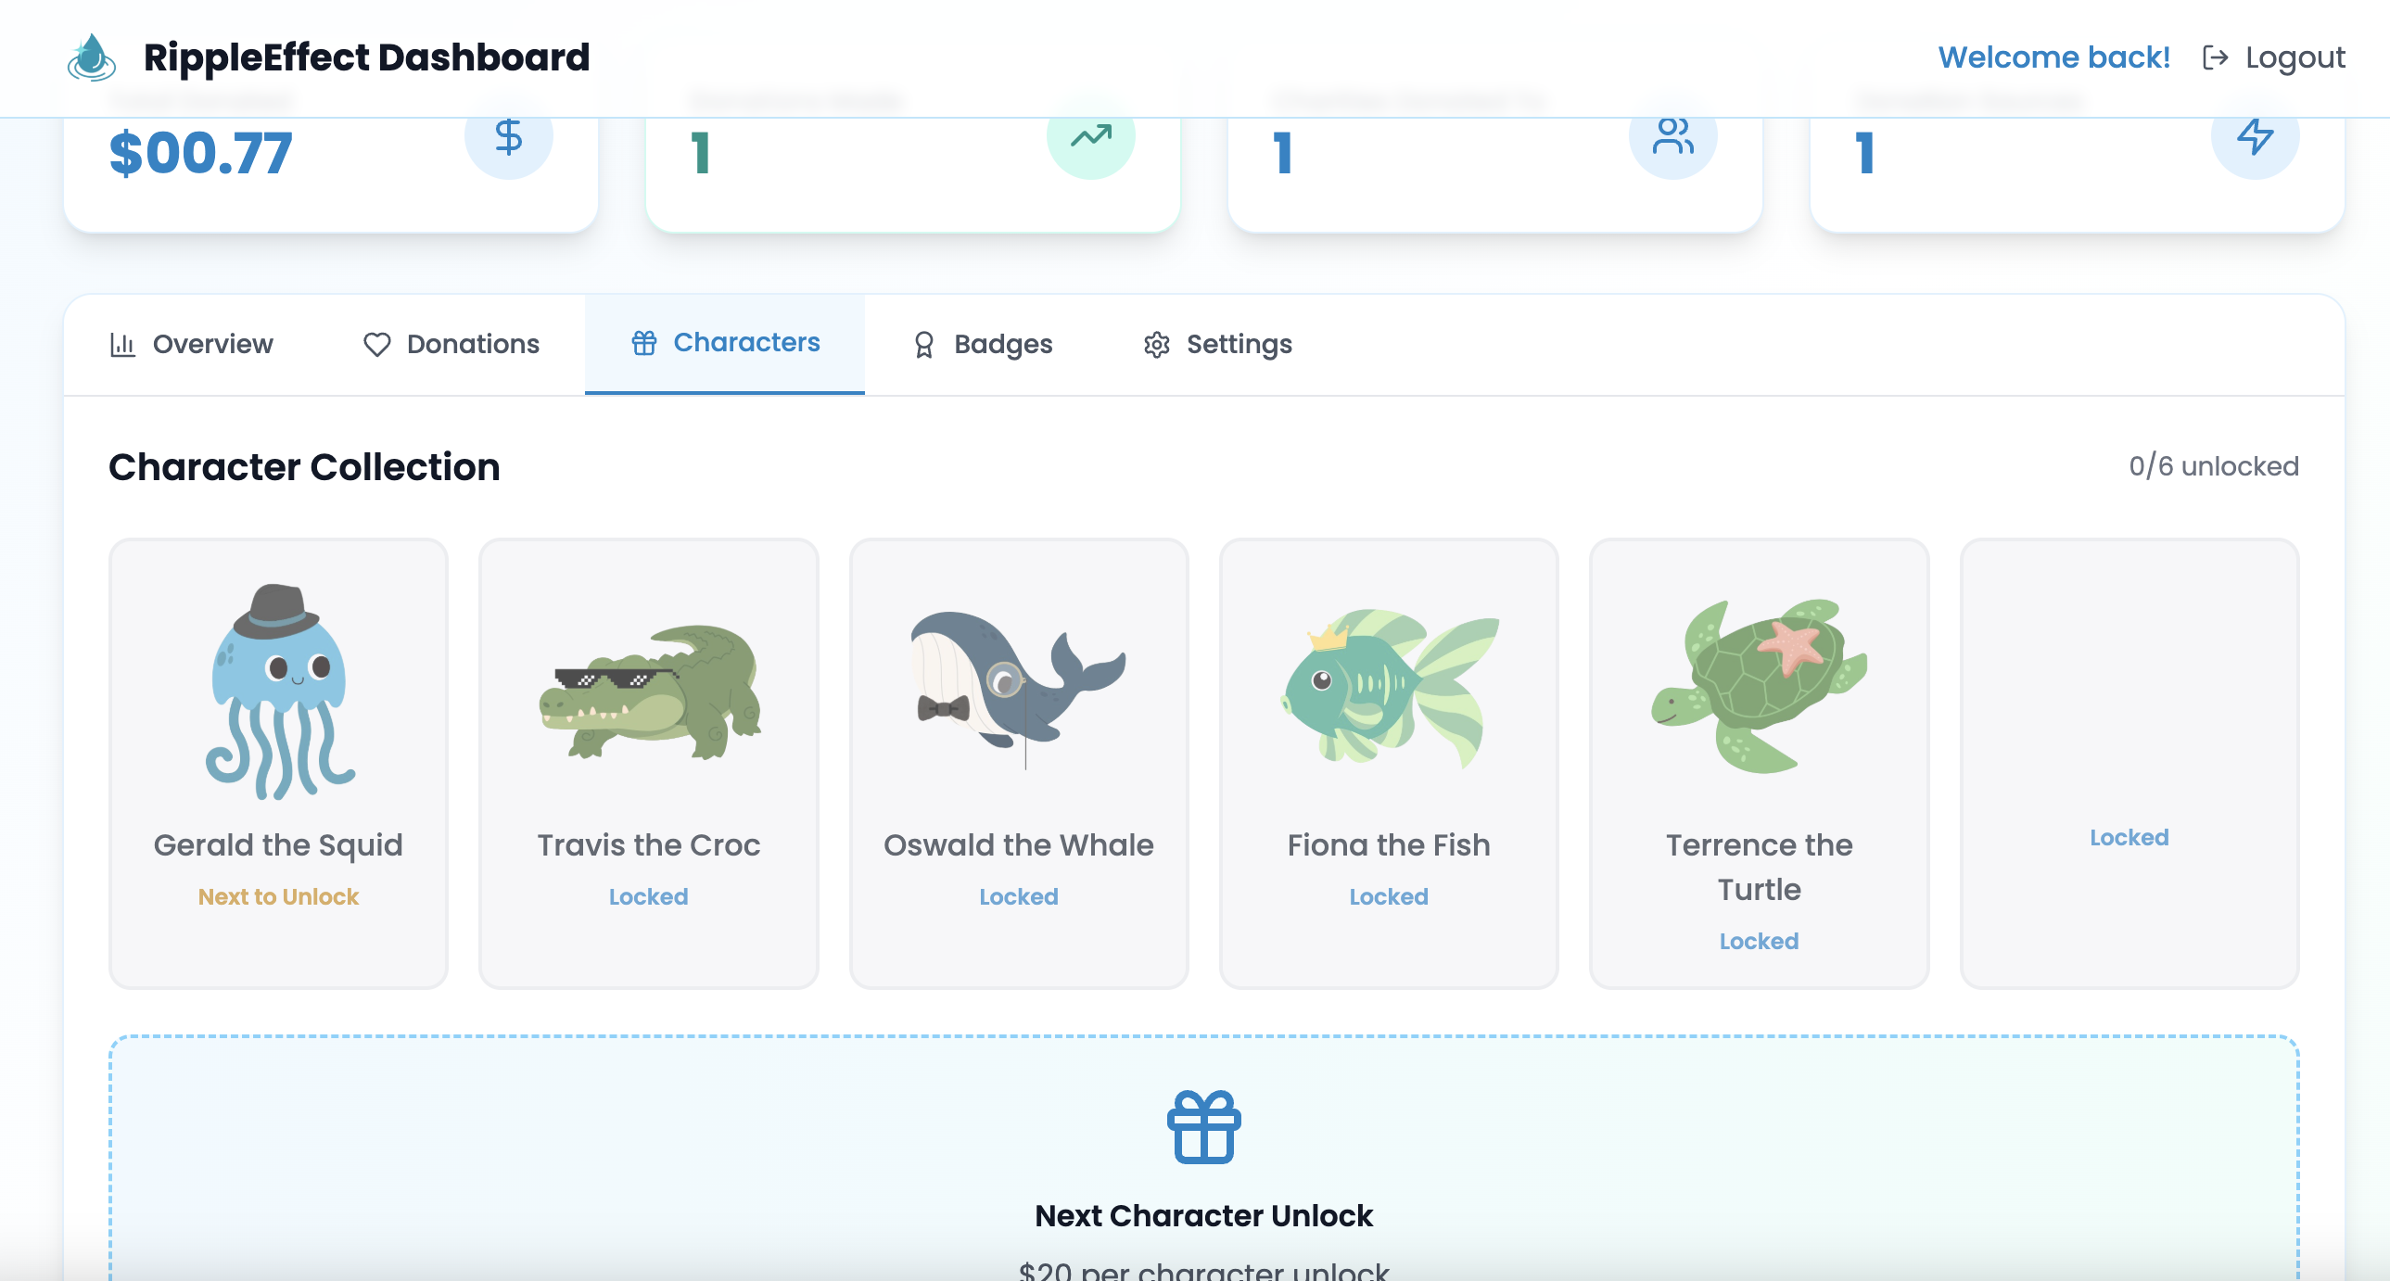Click Oswald the Whale character image
The height and width of the screenshot is (1281, 2390).
[1018, 687]
